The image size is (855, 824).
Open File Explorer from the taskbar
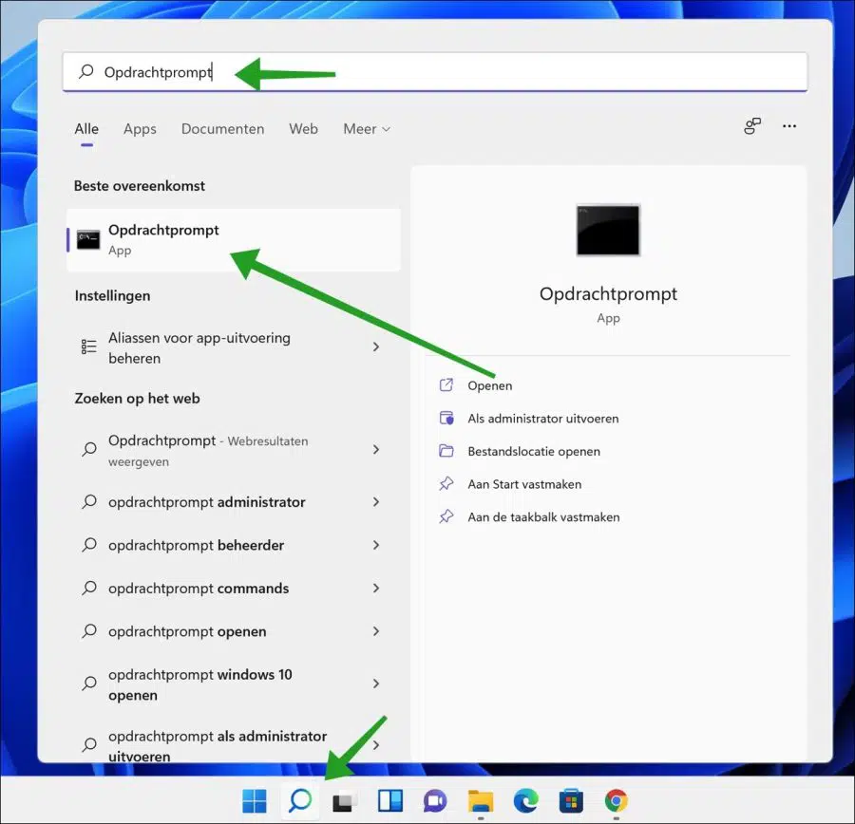tap(481, 801)
